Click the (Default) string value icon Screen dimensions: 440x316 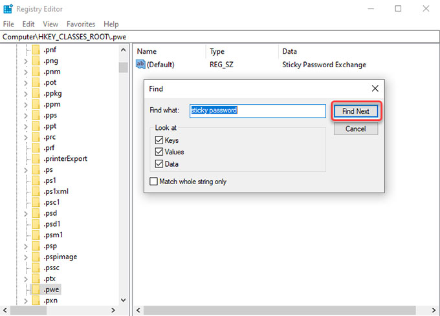click(x=140, y=64)
